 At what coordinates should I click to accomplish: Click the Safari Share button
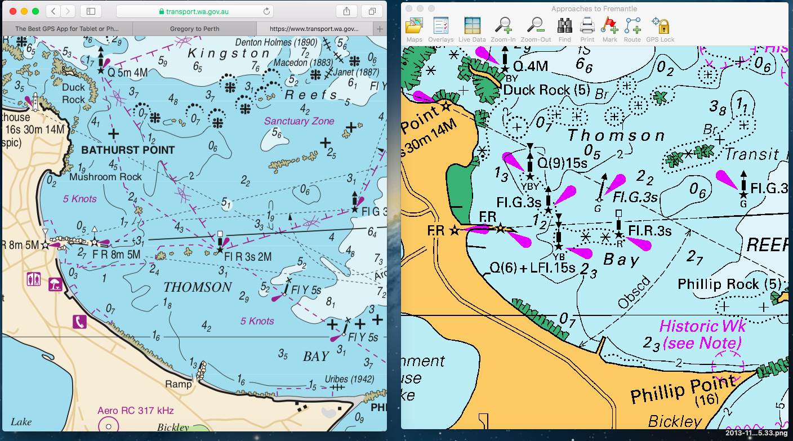346,11
